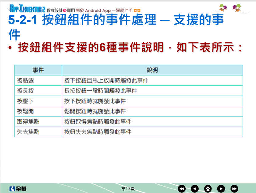The height and width of the screenshot is (193, 256).
Task: Click the orange edition badge in header
Action: (137, 10)
